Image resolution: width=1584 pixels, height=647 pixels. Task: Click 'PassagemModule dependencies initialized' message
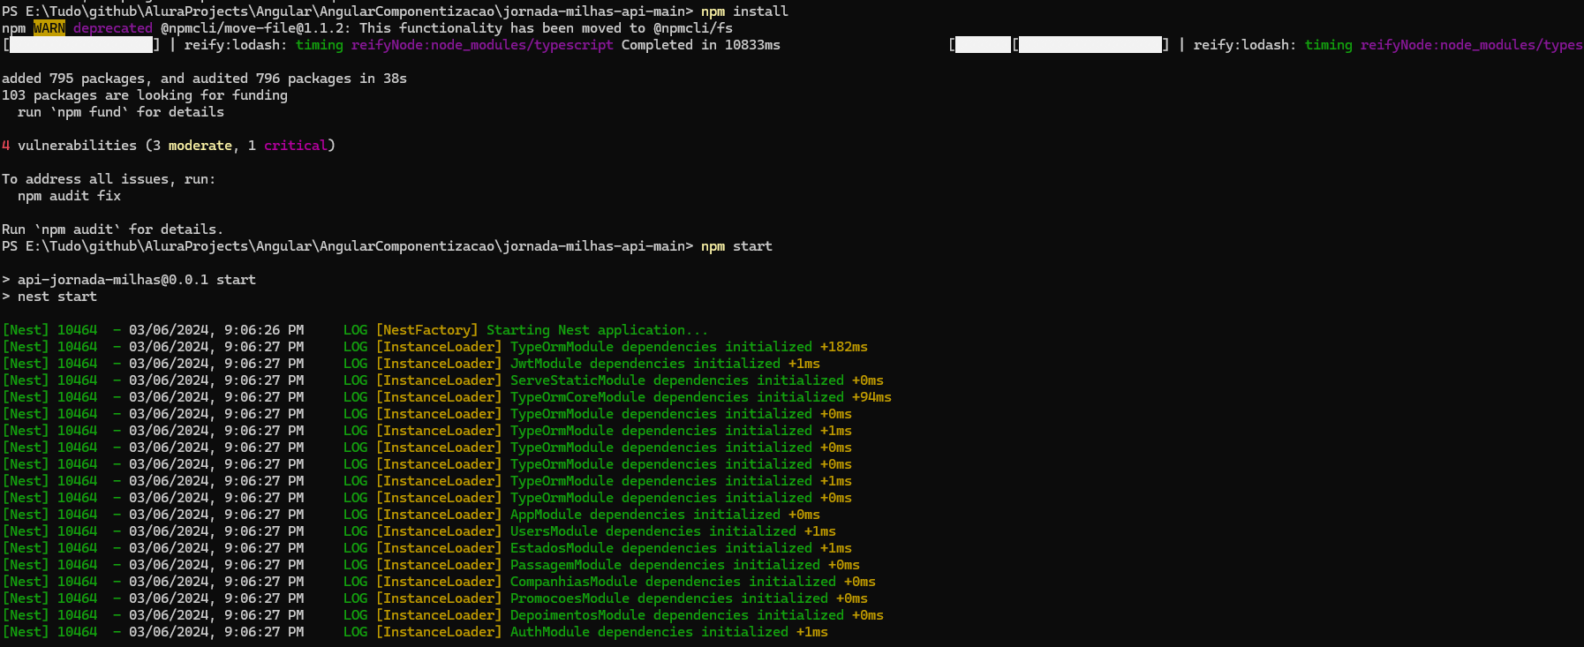665,565
